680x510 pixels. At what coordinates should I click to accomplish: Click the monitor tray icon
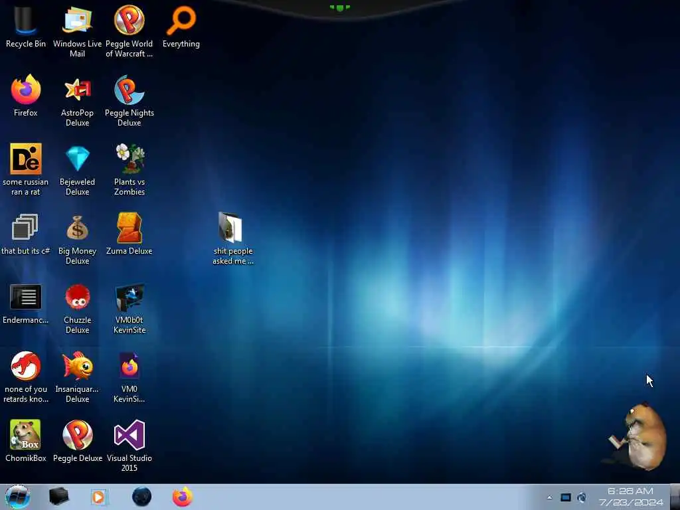click(566, 497)
